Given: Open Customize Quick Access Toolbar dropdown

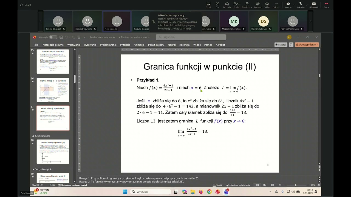Looking at the screenshot, I should click(x=84, y=37).
